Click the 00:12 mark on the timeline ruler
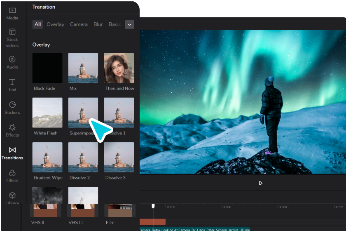 point(338,207)
